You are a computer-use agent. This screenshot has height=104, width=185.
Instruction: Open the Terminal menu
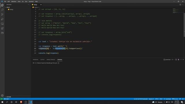[x=31, y=1]
